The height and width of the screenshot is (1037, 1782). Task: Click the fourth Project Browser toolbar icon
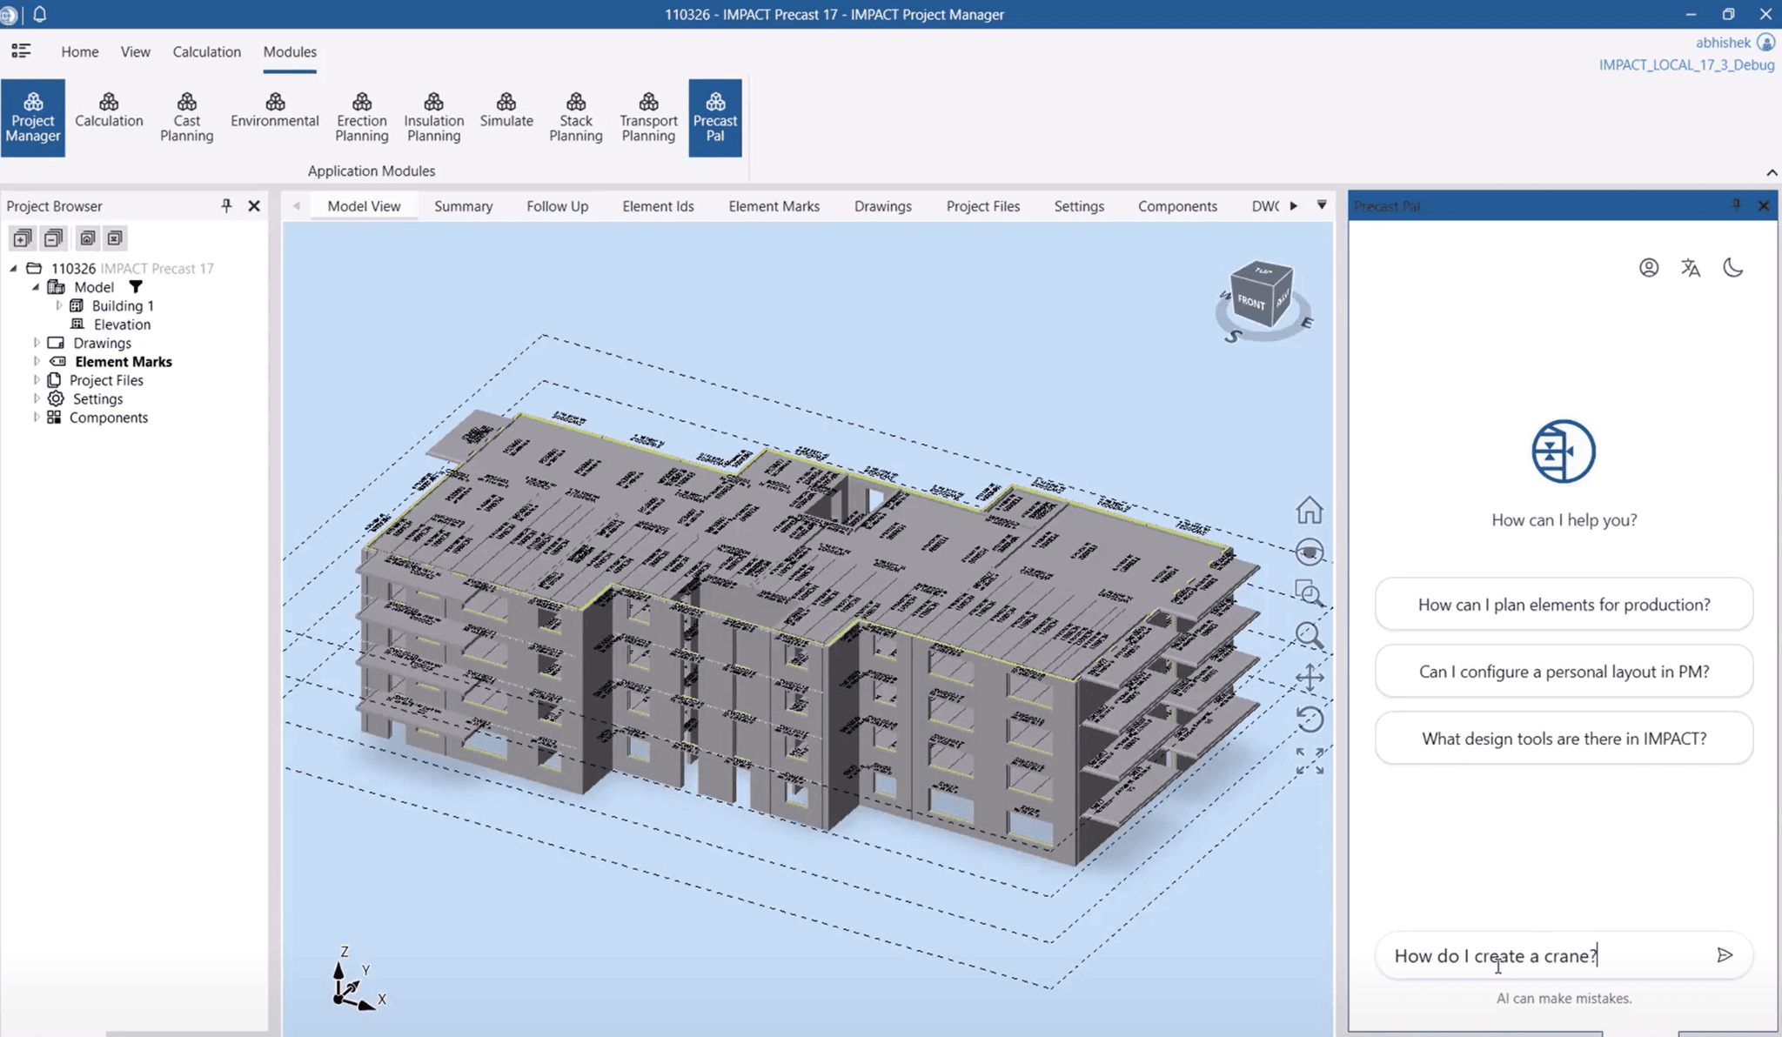pos(115,238)
